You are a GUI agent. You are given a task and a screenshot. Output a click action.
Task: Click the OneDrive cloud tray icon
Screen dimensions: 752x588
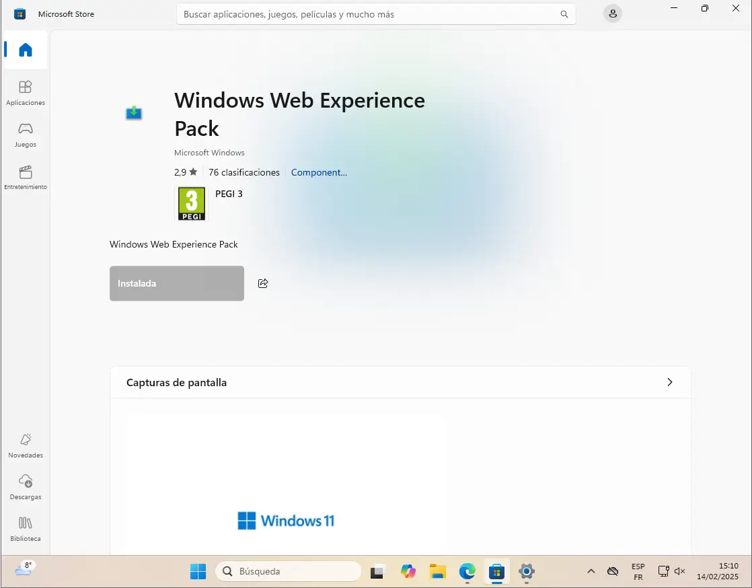click(613, 571)
